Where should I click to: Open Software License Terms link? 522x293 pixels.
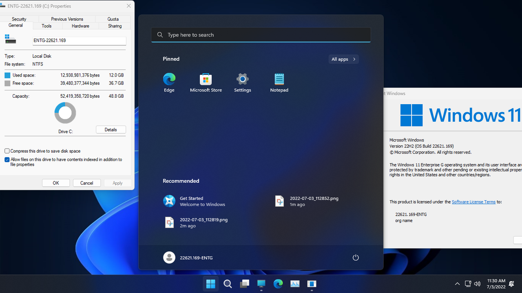point(473,202)
